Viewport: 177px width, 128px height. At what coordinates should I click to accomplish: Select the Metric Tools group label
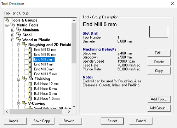pos(28,25)
